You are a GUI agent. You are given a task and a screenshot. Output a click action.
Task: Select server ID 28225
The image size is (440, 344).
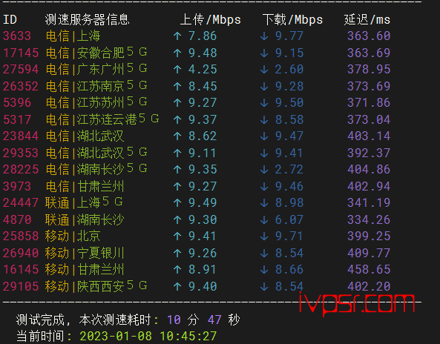tap(21, 169)
